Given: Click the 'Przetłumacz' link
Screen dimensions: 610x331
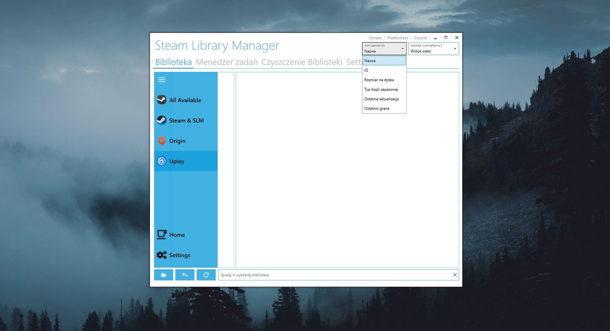Looking at the screenshot, I should (398, 38).
